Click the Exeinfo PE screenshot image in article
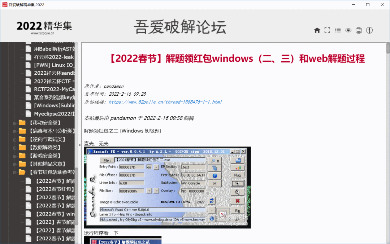The height and width of the screenshot is (244, 390). point(168,188)
